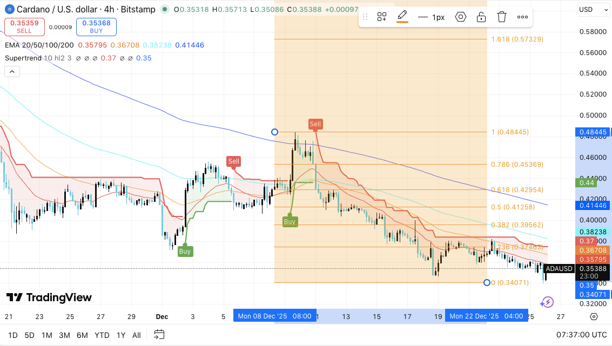Screen dimensions: 612x346
Task: Toggle the lock on the Fibonacci drawing
Action: (x=481, y=17)
